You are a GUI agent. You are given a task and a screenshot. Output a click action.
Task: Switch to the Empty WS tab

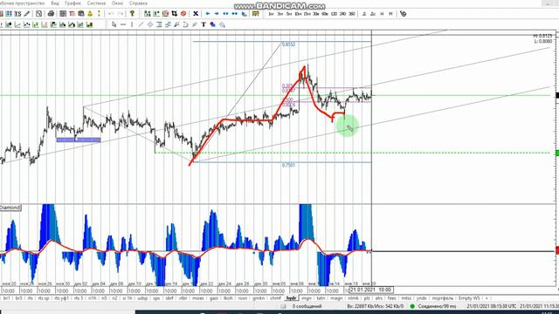pyautogui.click(x=469, y=298)
